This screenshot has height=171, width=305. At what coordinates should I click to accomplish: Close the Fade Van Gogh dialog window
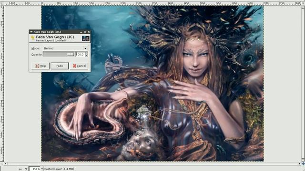89,32
